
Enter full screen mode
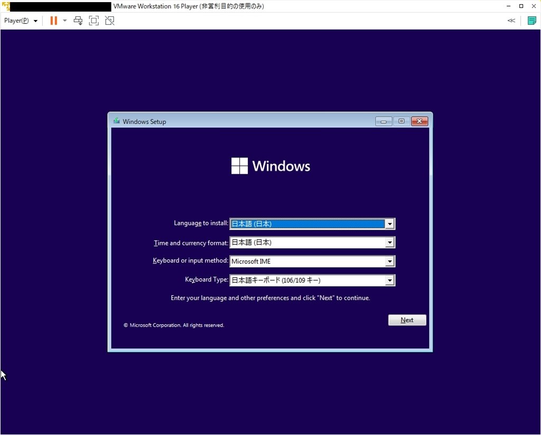(x=94, y=20)
